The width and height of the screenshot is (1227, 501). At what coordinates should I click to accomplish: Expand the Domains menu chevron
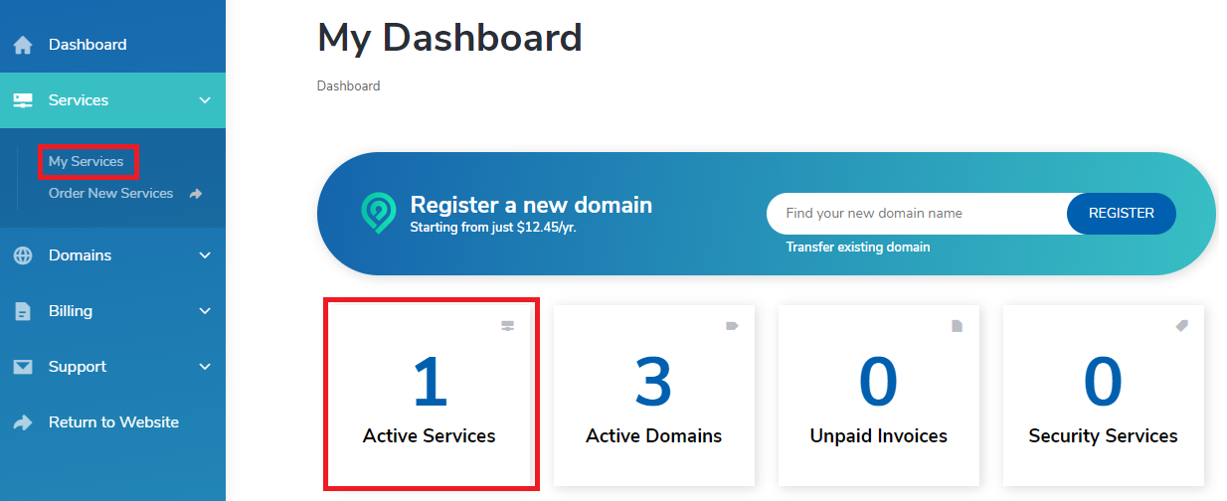click(205, 255)
